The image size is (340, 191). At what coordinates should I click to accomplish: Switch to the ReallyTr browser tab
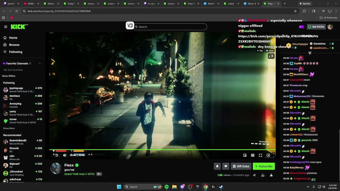click(x=71, y=4)
